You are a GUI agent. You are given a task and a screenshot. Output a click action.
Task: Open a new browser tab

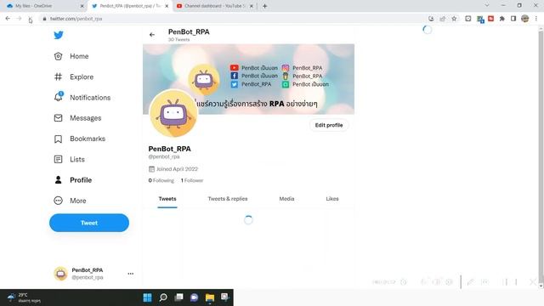264,6
